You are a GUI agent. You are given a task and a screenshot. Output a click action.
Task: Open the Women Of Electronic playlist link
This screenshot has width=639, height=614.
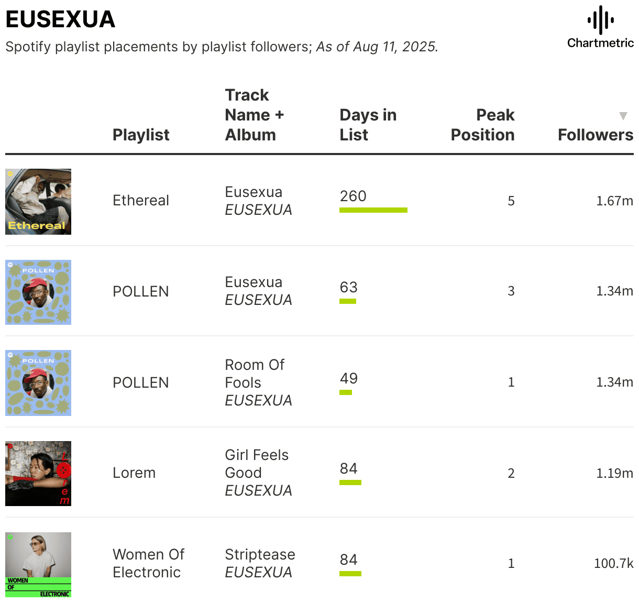[148, 563]
